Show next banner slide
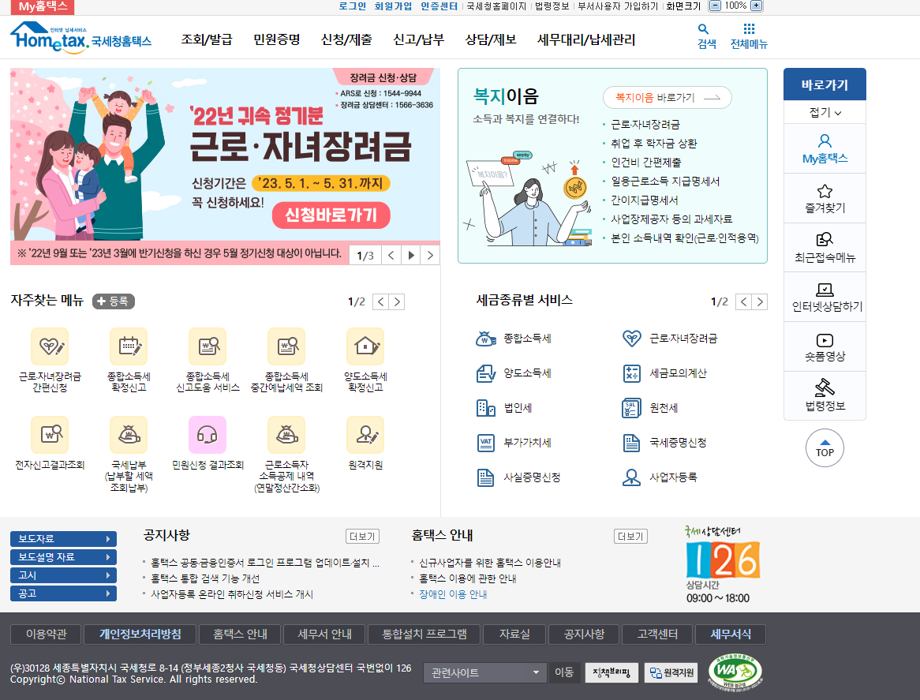Viewport: 920px width, 700px height. 430,255
